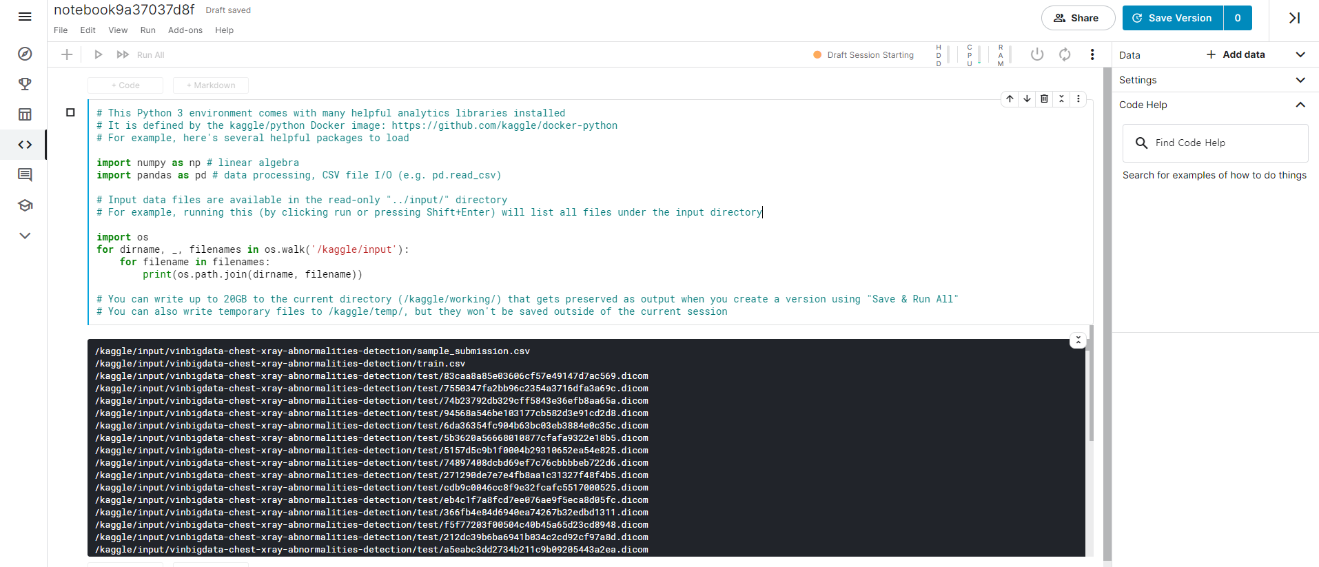Toggle the cell selection checkbox
Screen dimensions: 1319x567
[x=70, y=112]
